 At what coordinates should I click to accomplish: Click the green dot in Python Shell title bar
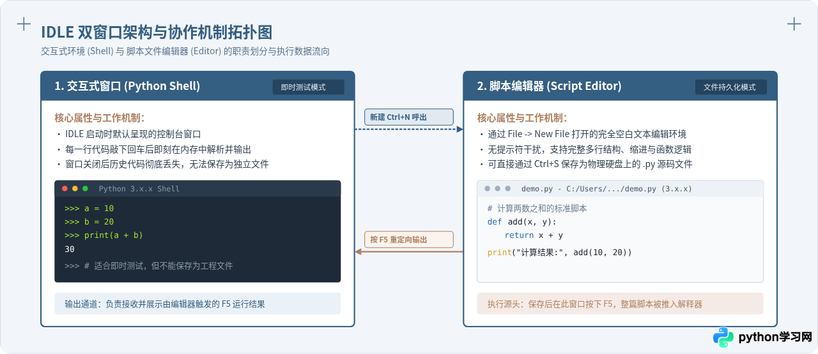(x=85, y=189)
